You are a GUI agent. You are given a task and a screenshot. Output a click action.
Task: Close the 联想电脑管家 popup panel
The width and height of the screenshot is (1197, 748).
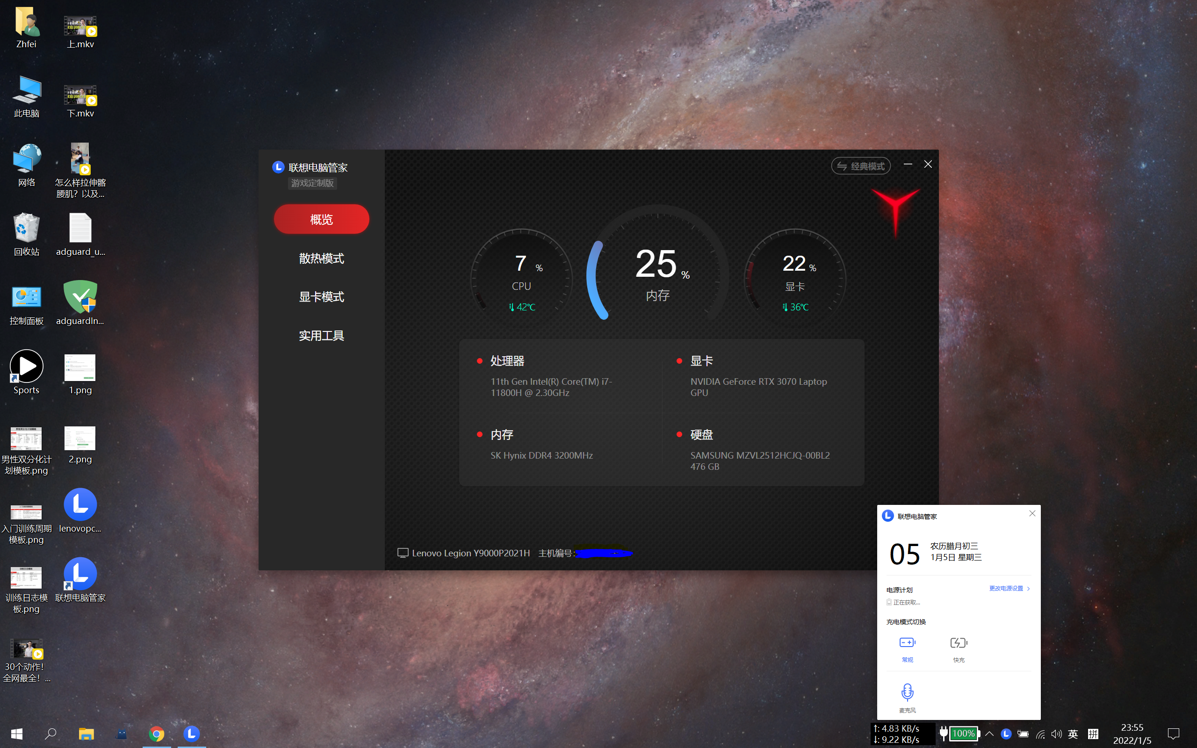(1032, 513)
